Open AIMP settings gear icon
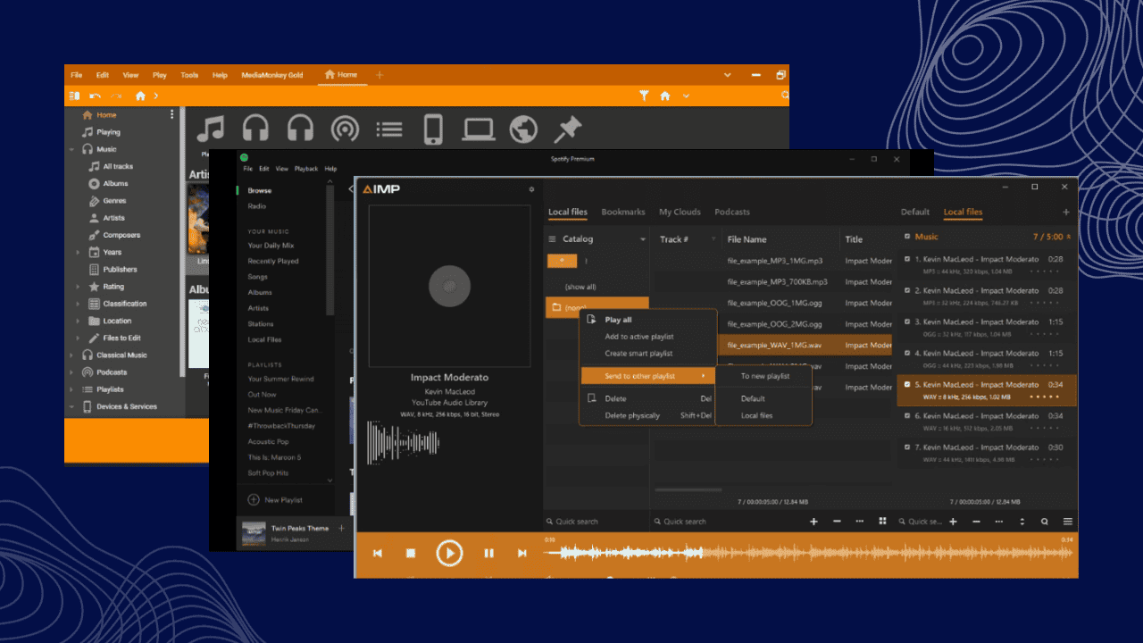 click(x=531, y=189)
